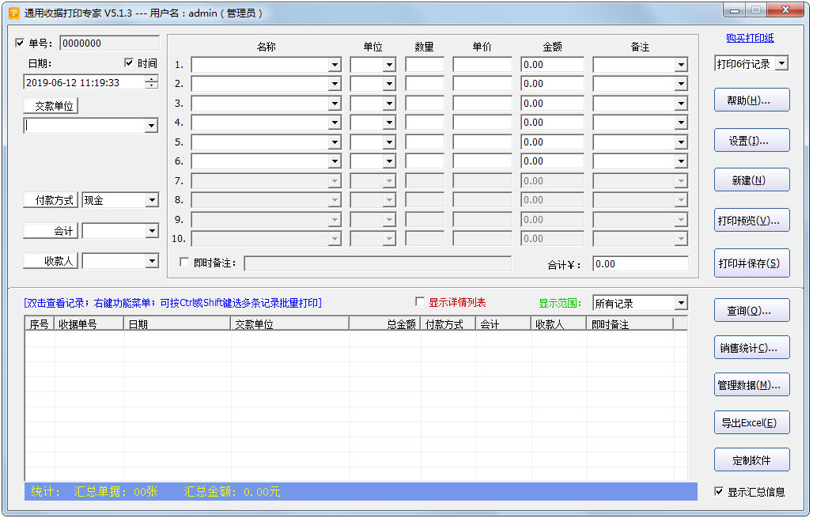Click the 付款方式 button
This screenshot has height=518, width=813.
51,200
